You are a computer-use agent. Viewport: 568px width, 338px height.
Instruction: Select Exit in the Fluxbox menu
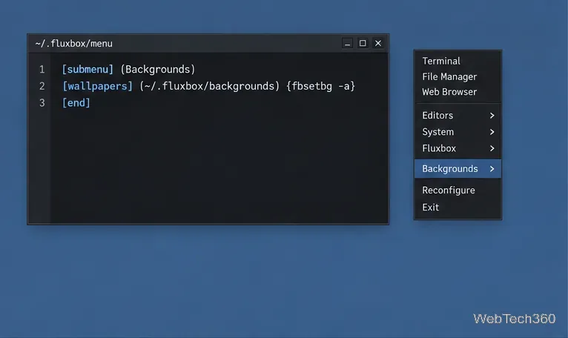pyautogui.click(x=458, y=208)
